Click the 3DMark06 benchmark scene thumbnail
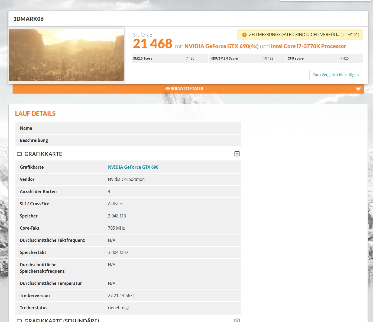The width and height of the screenshot is (373, 322). 66,55
